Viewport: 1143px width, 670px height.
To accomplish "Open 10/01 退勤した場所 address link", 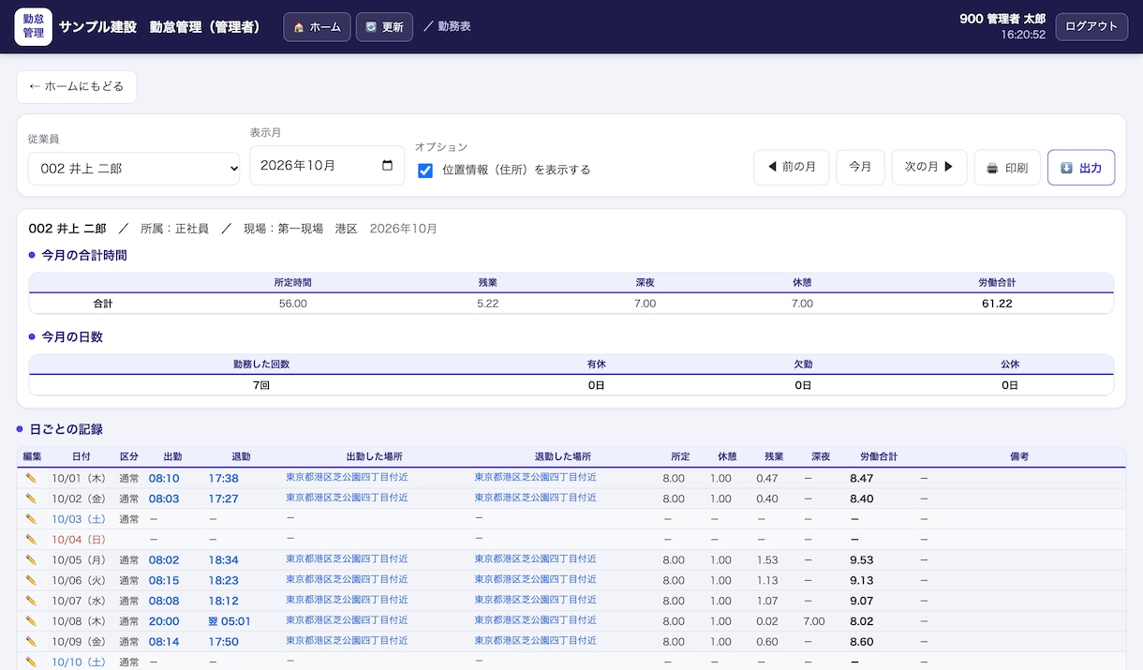I will 535,477.
